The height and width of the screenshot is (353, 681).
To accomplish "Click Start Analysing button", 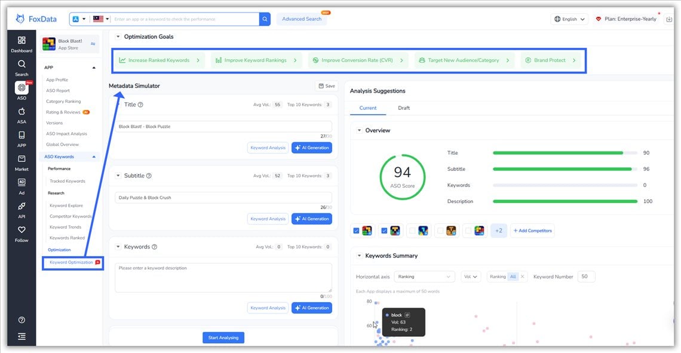I will tap(223, 338).
